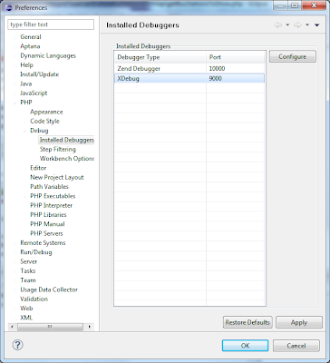Screen dimensions: 330x363
Task: Click the 9000 port cell
Action: click(x=216, y=79)
